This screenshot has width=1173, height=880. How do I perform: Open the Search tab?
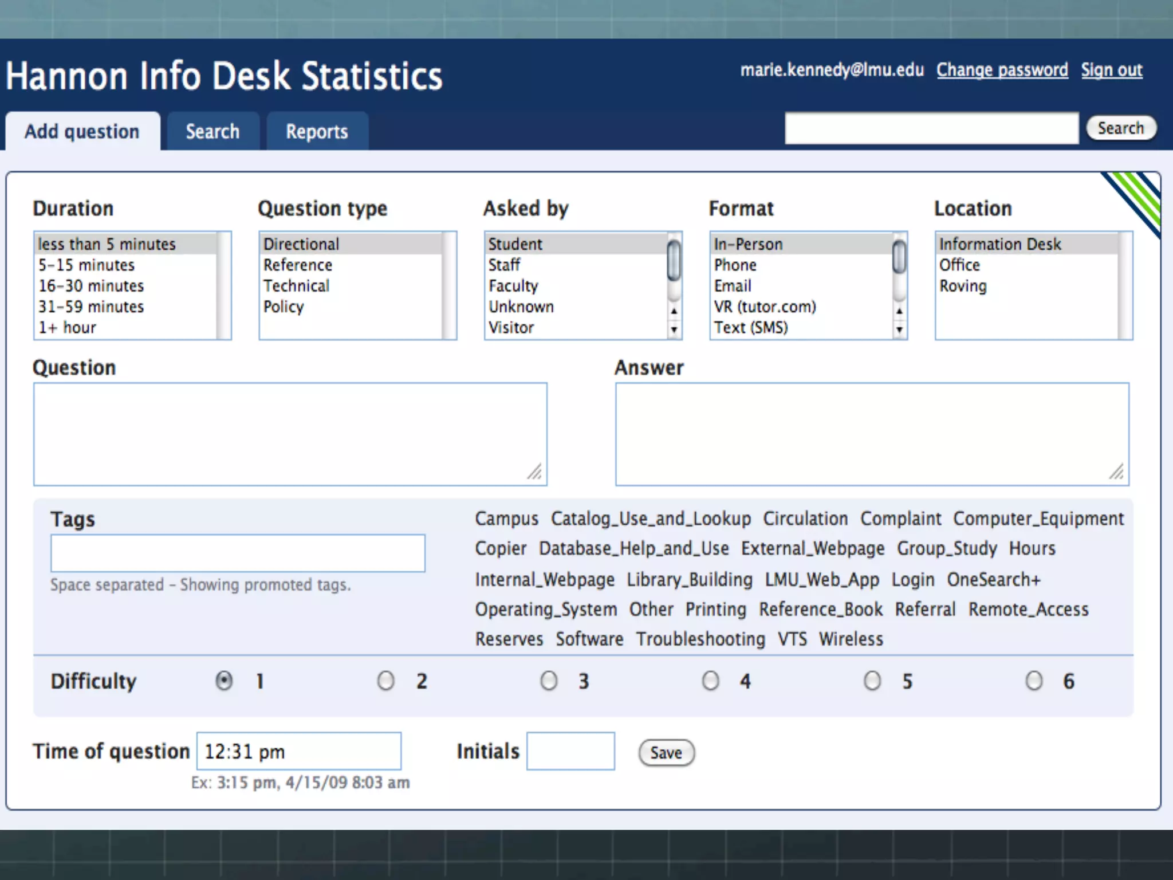(x=212, y=132)
